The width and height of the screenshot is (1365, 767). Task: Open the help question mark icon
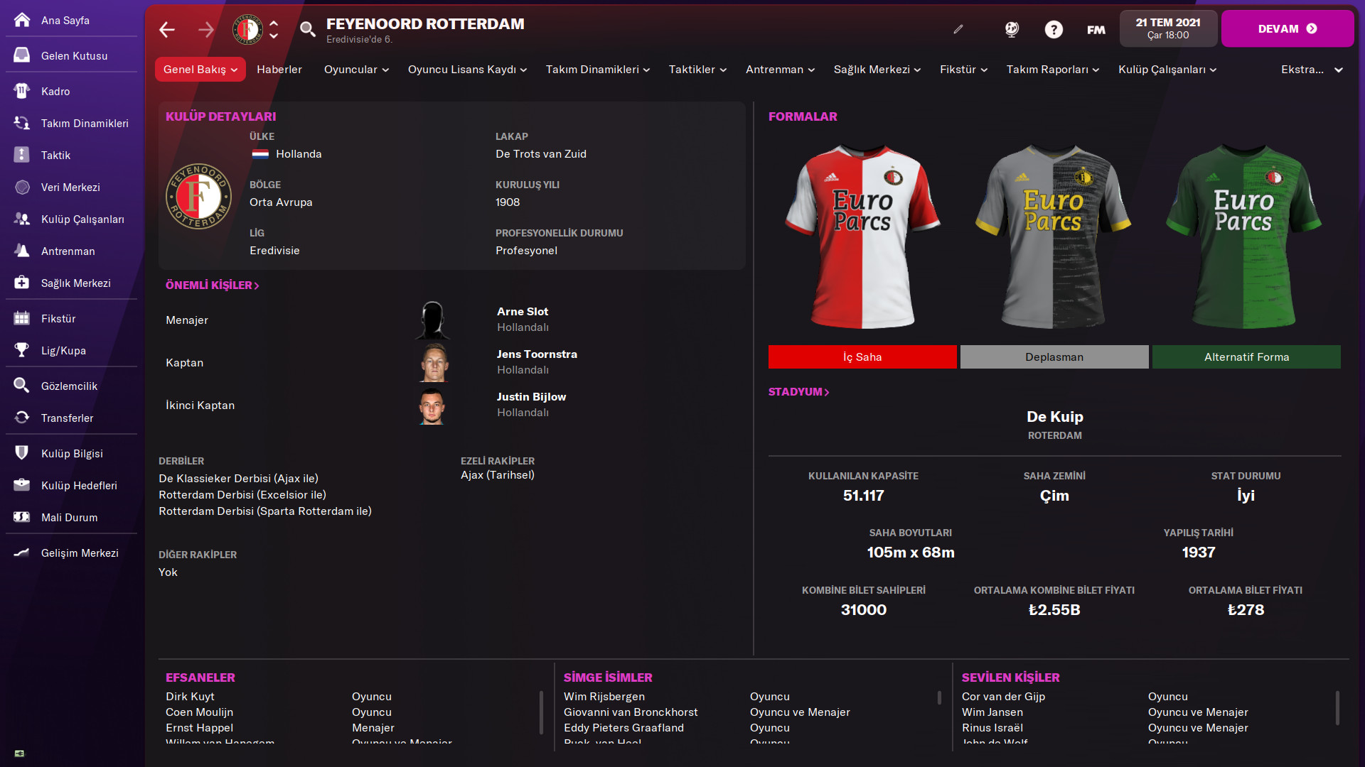(x=1054, y=29)
